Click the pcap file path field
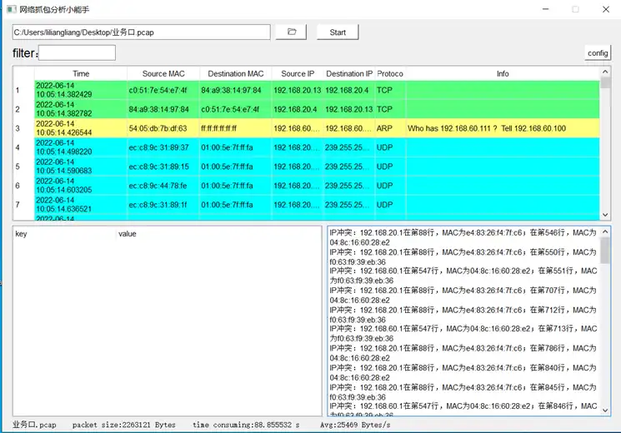The width and height of the screenshot is (621, 433). (x=141, y=32)
